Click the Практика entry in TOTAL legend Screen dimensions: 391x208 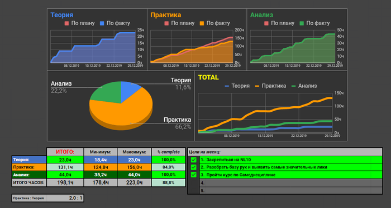pyautogui.click(x=270, y=86)
